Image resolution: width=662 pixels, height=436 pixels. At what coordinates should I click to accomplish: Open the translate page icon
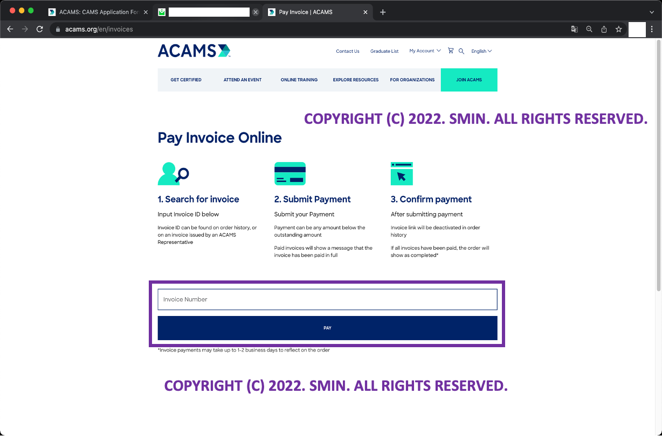[x=575, y=29]
